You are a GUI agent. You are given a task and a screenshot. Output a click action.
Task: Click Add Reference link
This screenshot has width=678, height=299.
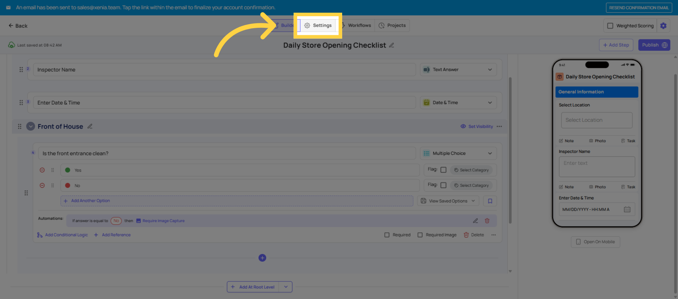112,235
